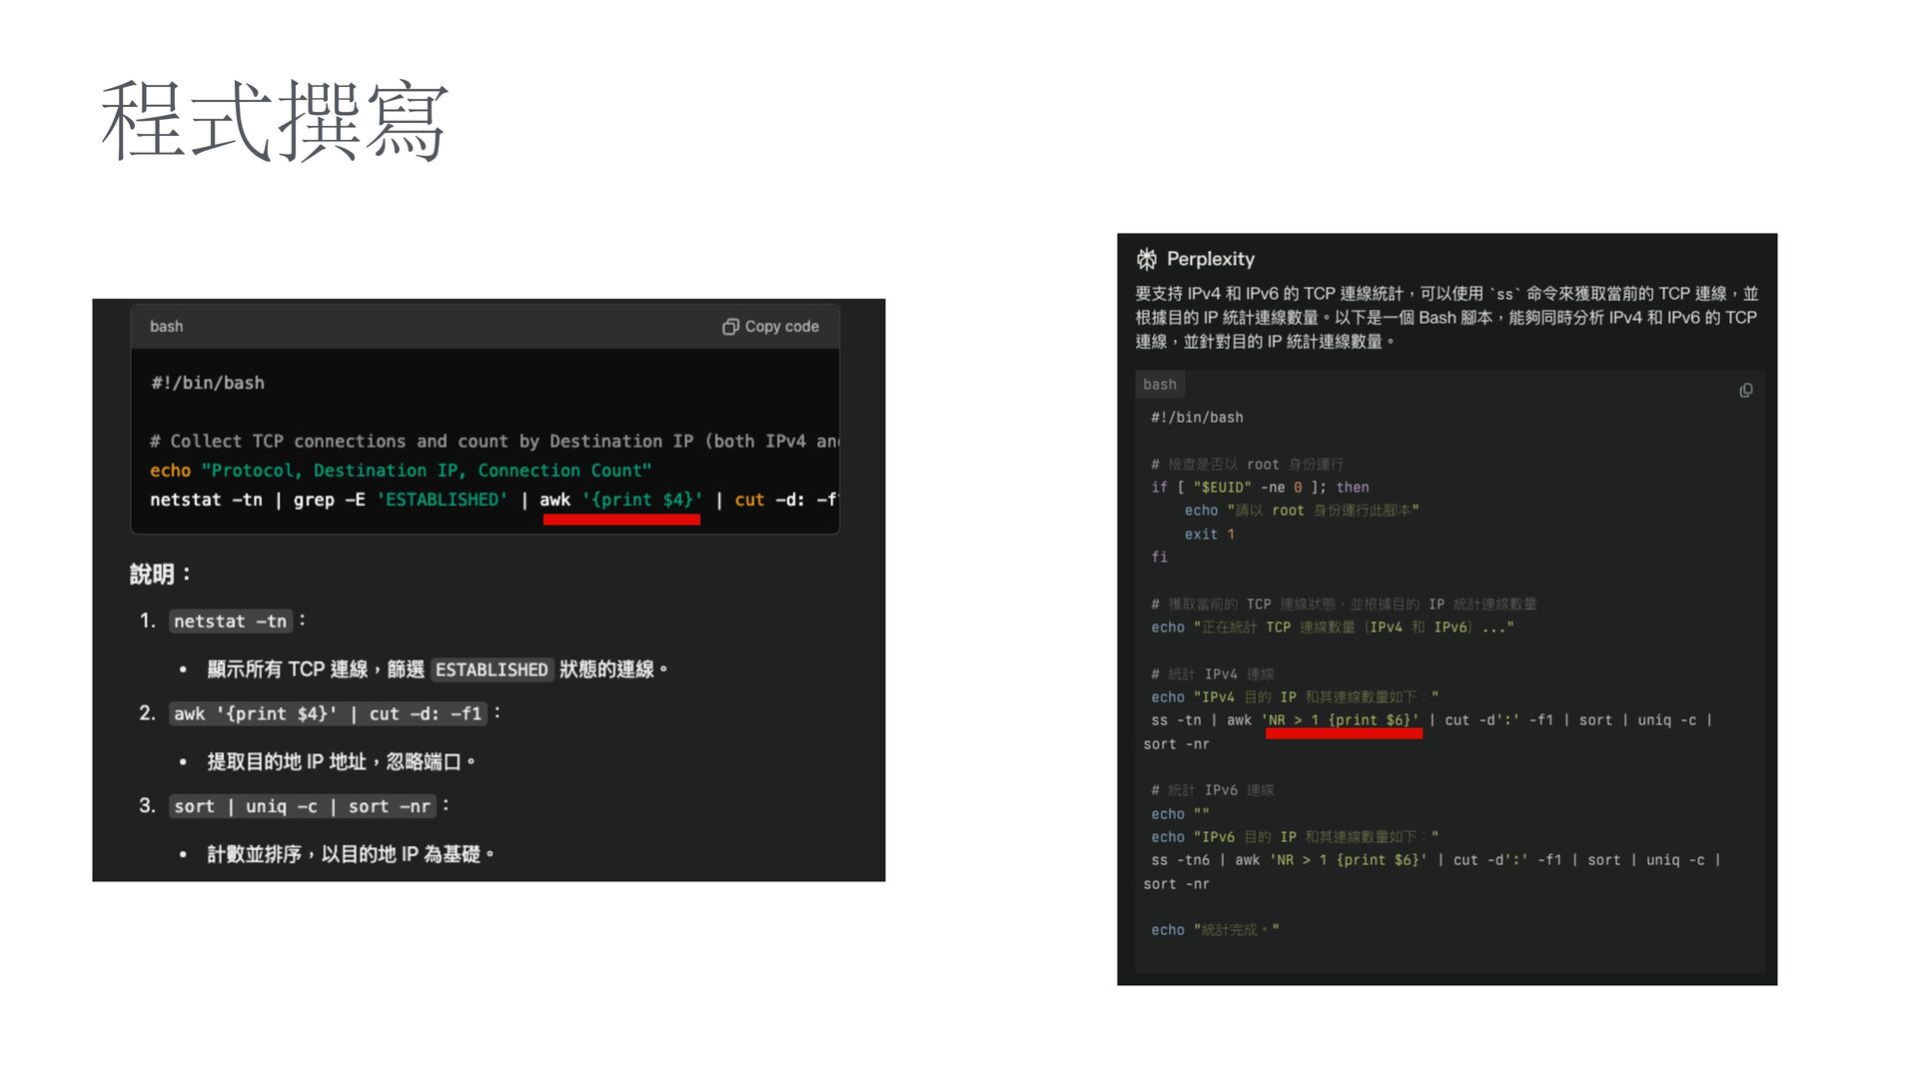Click the bash label in the left code header
Viewport: 1918px width, 1079px height.
(x=166, y=327)
